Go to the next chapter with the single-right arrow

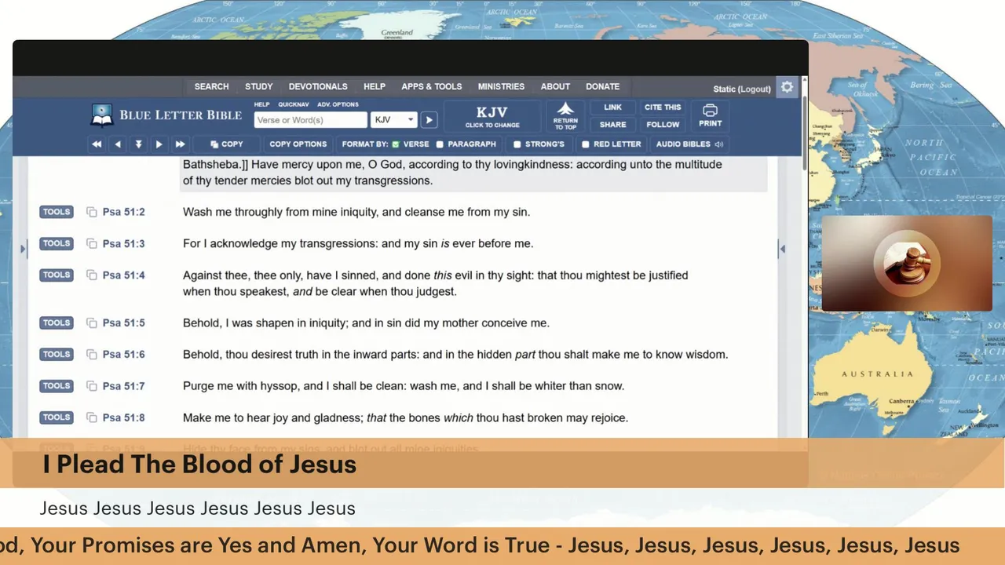[159, 144]
